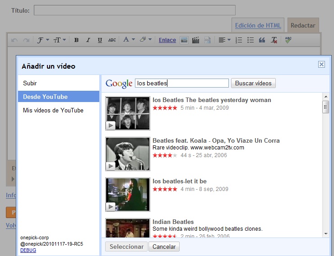
Task: Apply blockquote formatting
Action: [x=262, y=40]
